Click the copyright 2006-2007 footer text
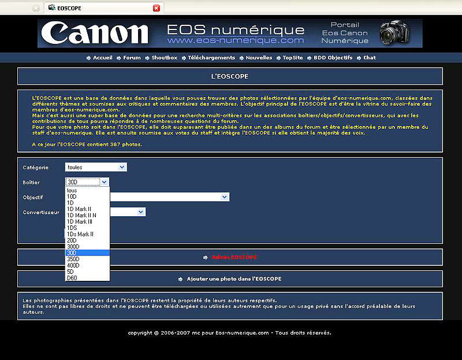 pyautogui.click(x=229, y=333)
